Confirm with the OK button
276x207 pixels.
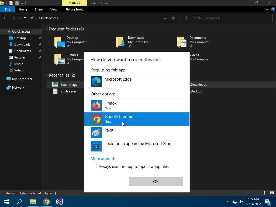coord(156,181)
